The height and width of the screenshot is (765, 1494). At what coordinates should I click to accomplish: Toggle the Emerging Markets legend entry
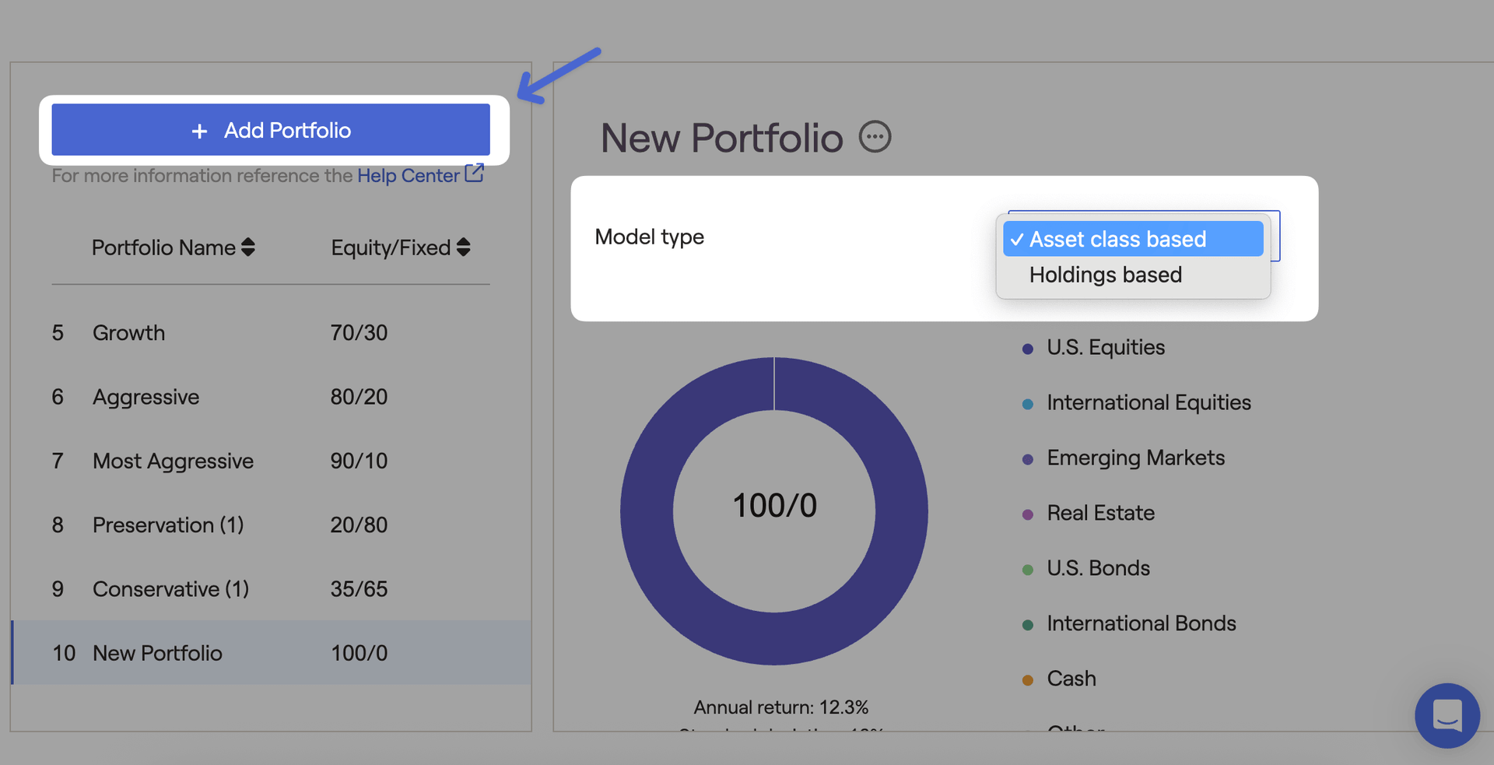pyautogui.click(x=1135, y=458)
